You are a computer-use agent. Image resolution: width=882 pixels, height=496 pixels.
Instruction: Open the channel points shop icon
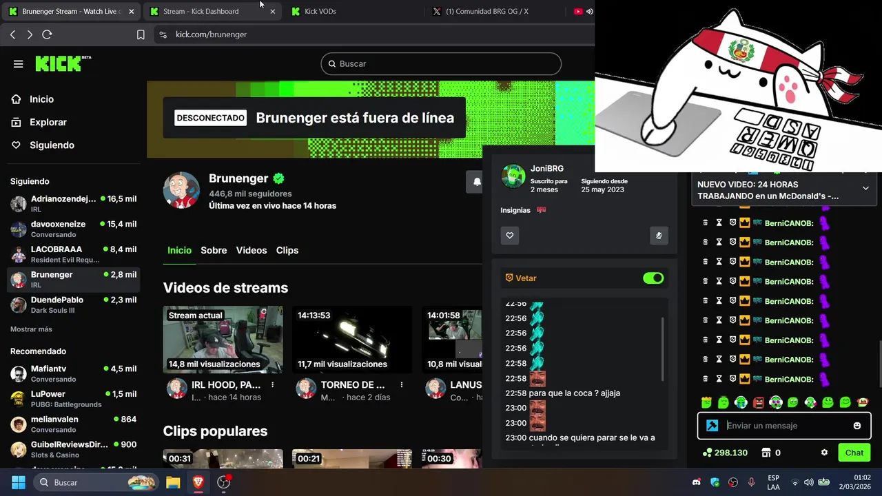[766, 453]
